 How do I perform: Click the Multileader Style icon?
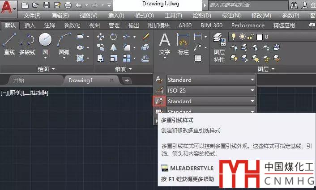[159, 101]
